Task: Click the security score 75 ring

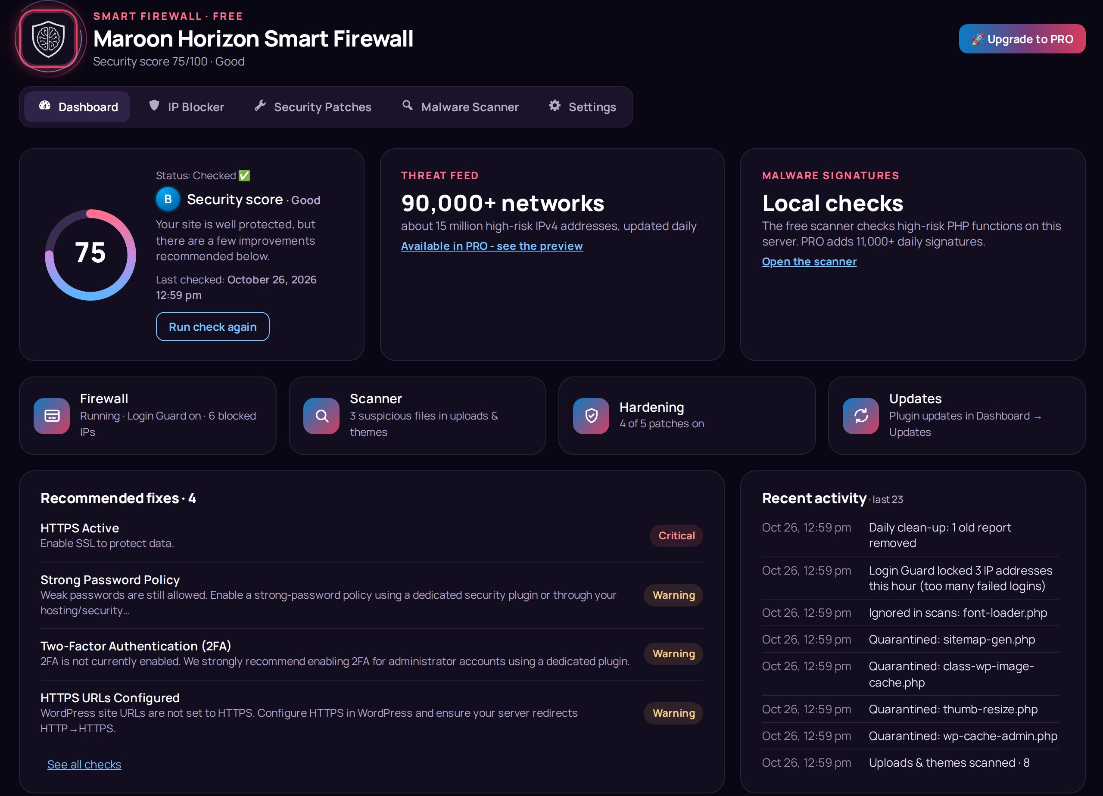Action: click(x=90, y=254)
